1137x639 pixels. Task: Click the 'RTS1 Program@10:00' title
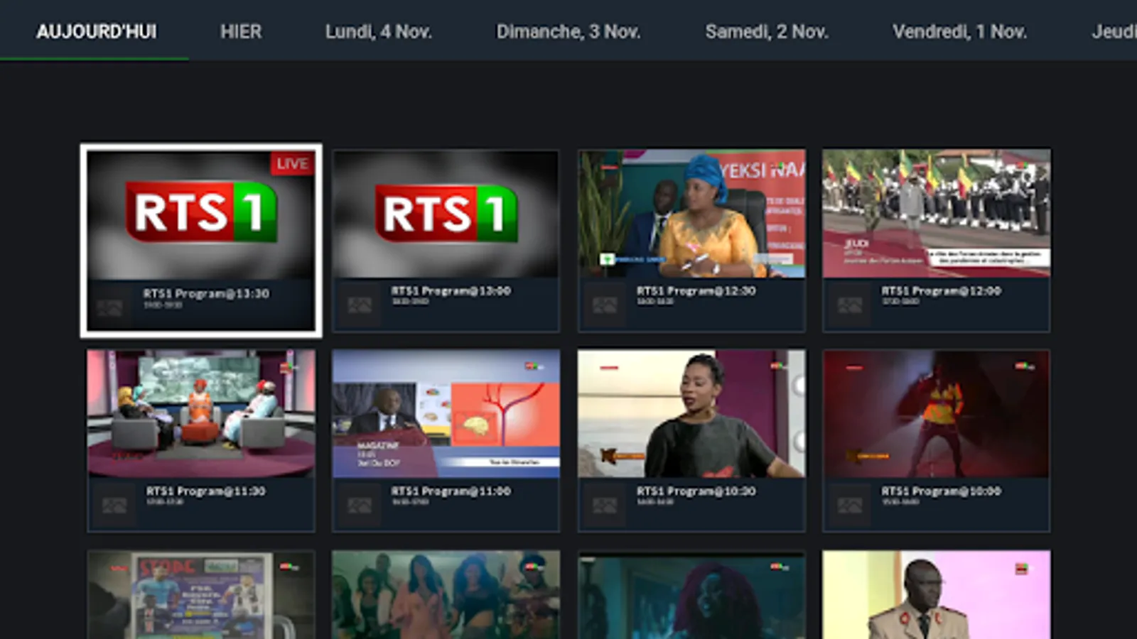pos(941,491)
